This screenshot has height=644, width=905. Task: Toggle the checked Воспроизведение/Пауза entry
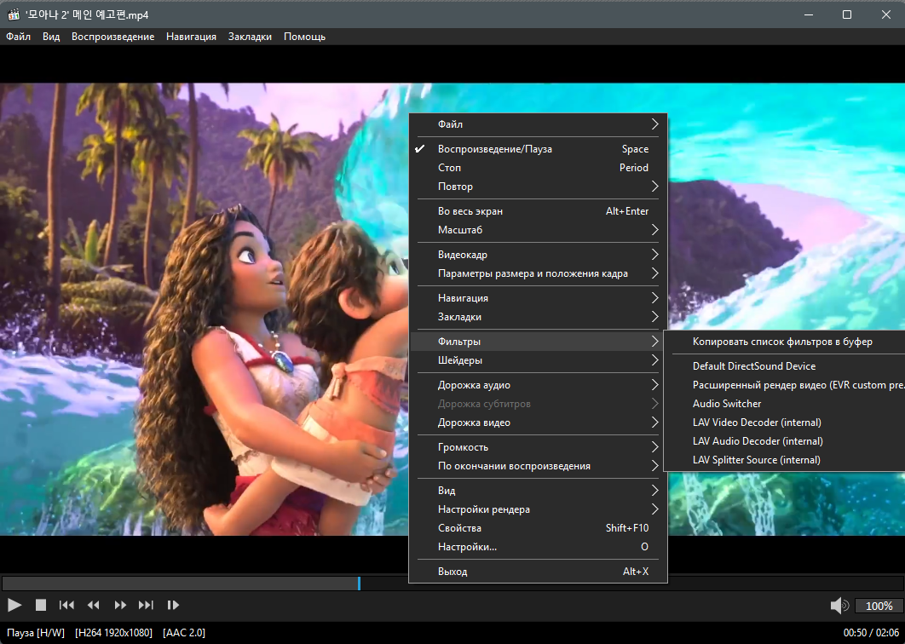538,149
